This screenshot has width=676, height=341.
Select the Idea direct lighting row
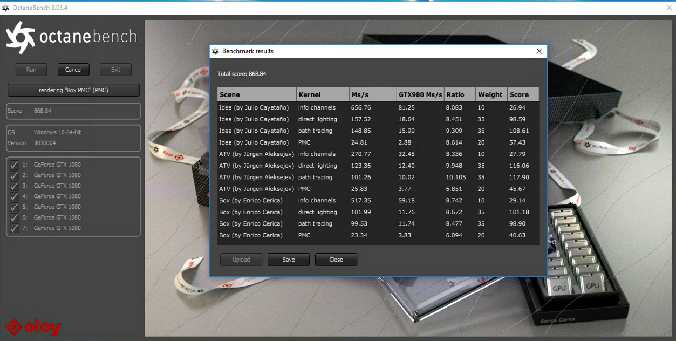coord(378,119)
